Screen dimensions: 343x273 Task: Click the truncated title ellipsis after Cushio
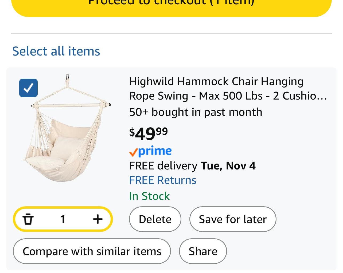point(324,96)
